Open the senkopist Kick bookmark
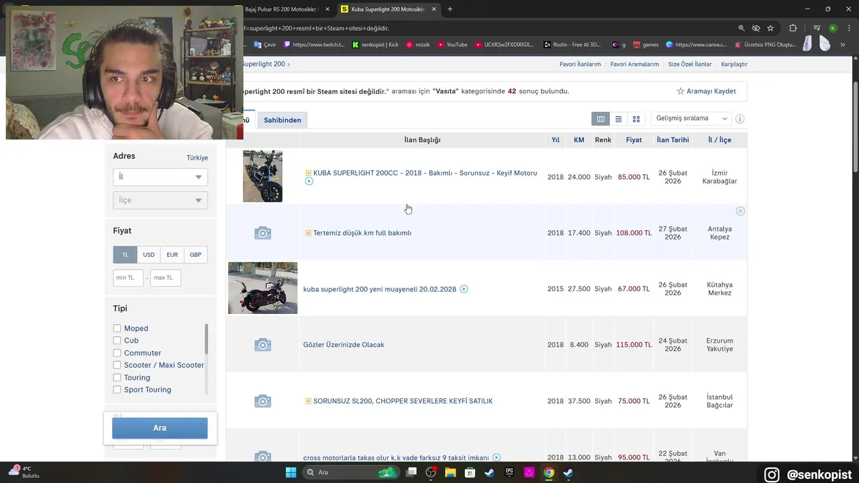 375,45
